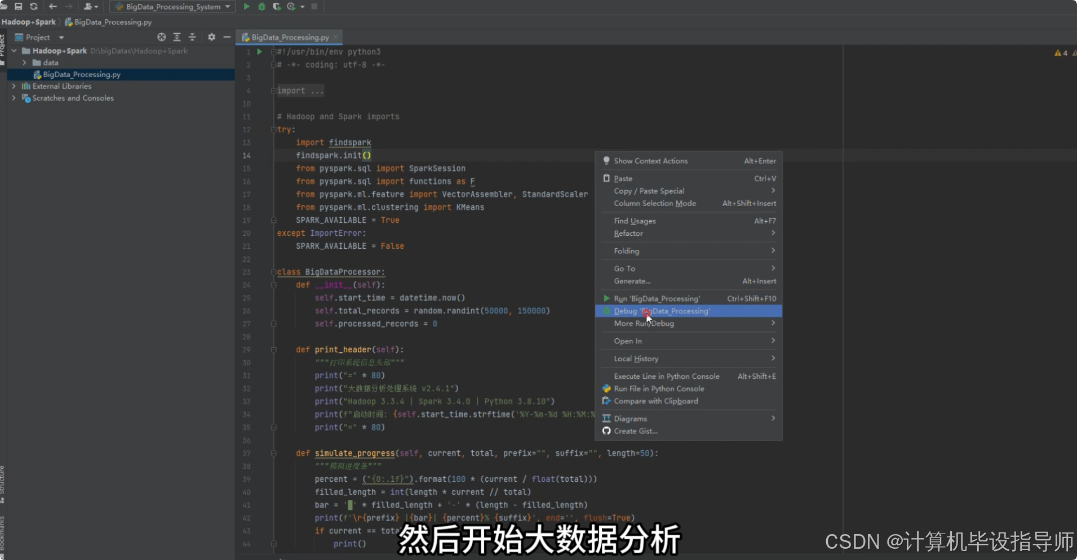Expand Scratches and Consoles node
Viewport: 1077px width, 560px height.
(x=14, y=98)
